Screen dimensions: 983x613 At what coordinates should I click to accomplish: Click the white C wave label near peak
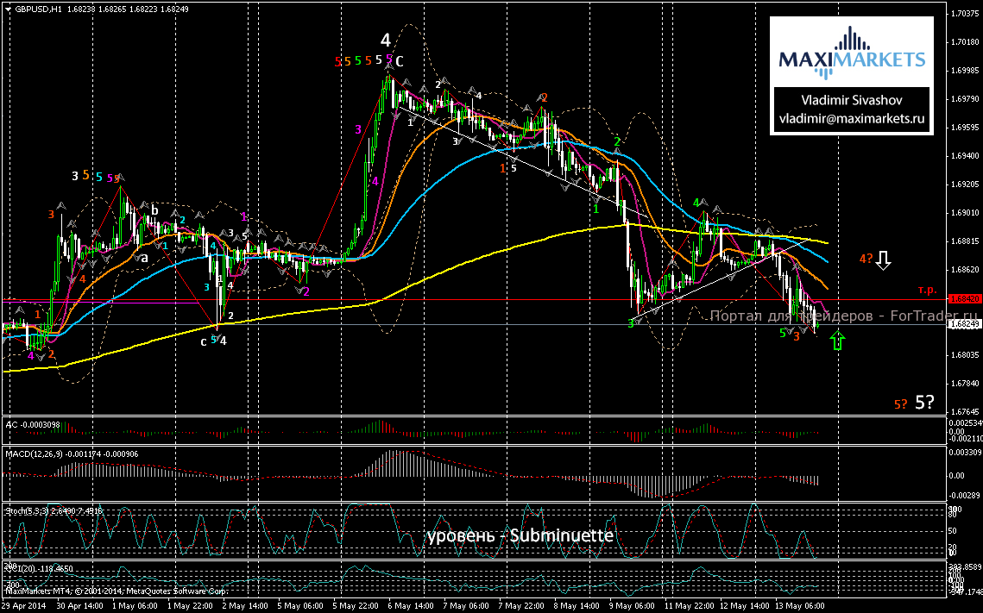click(x=400, y=60)
